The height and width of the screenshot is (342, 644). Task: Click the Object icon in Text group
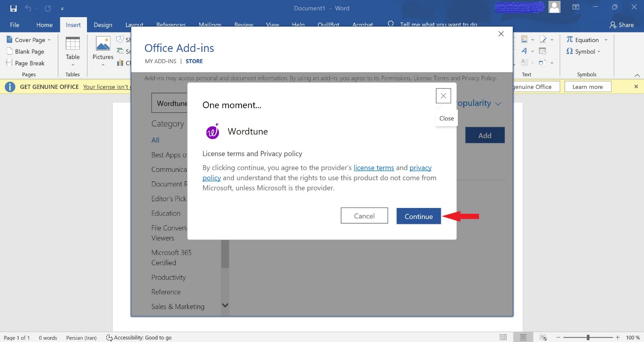pyautogui.click(x=543, y=63)
